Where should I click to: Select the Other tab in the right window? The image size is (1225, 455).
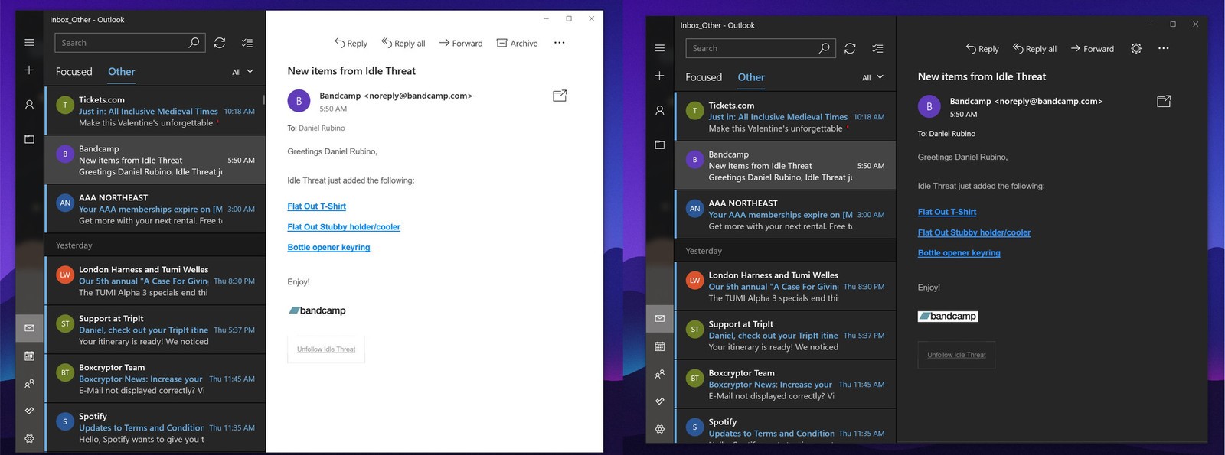(751, 77)
